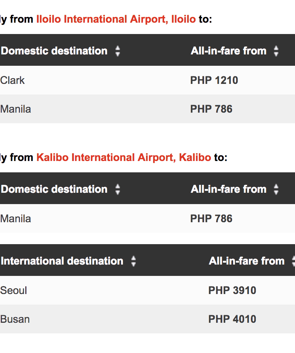
Task: Select the Busan destination row
Action: [15, 319]
